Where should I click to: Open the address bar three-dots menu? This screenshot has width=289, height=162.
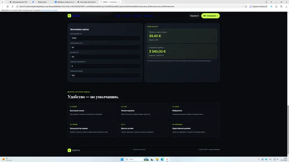pyautogui.click(x=242, y=6)
